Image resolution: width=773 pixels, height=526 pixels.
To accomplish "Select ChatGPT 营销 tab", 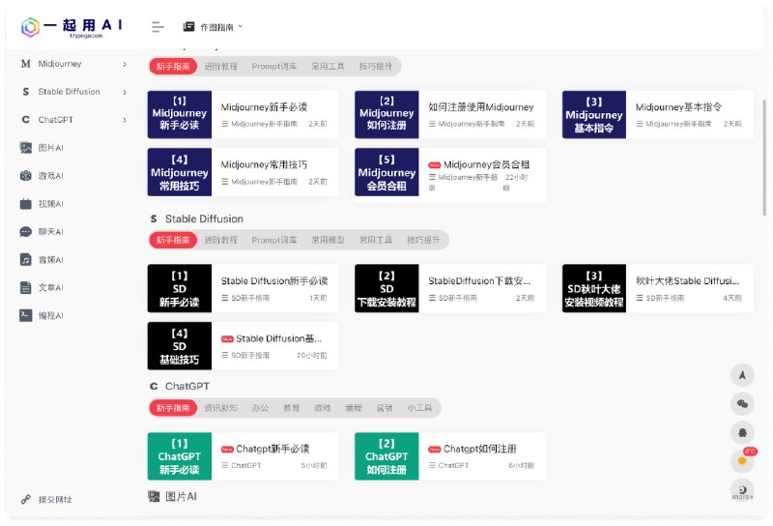I will click(x=385, y=408).
